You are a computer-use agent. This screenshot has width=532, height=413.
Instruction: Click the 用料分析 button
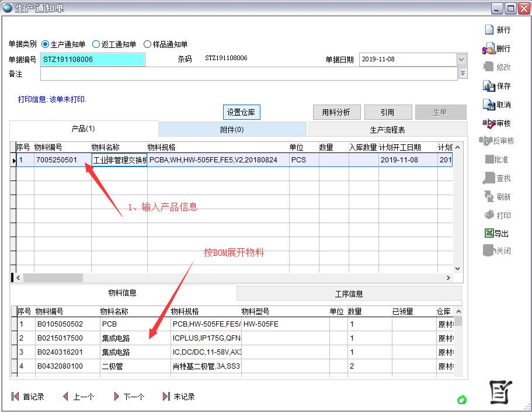(x=336, y=112)
